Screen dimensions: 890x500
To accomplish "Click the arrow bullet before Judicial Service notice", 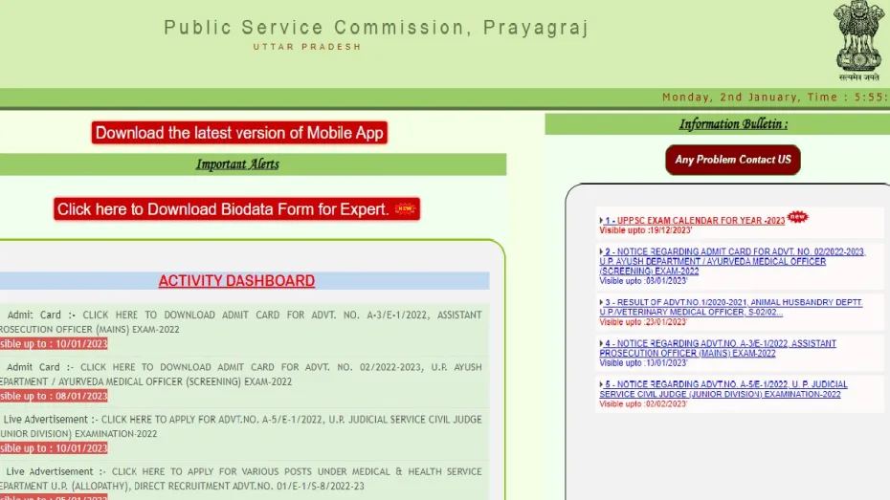I will point(601,384).
